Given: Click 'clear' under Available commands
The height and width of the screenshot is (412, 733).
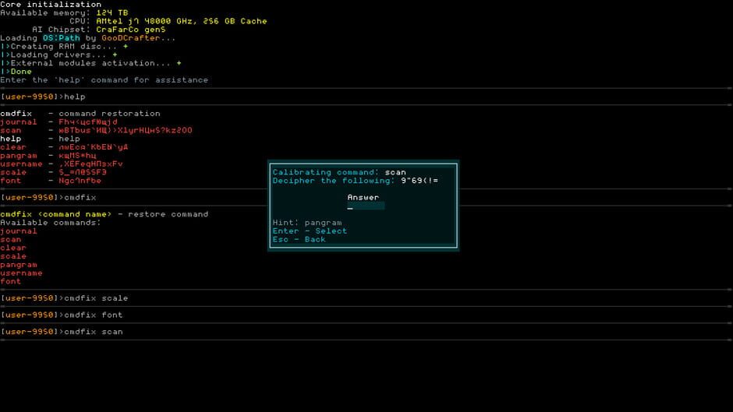Looking at the screenshot, I should point(13,248).
